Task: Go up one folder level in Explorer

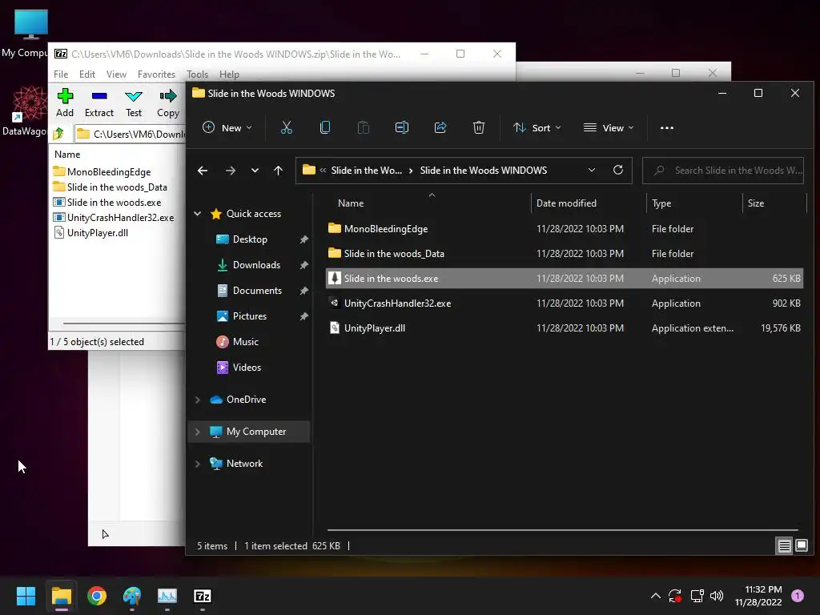Action: click(278, 171)
